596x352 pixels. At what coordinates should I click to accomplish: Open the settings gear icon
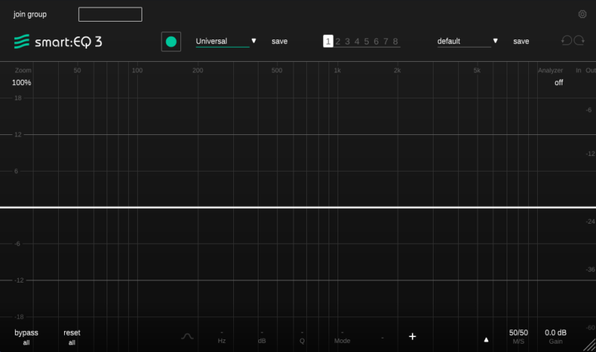583,14
